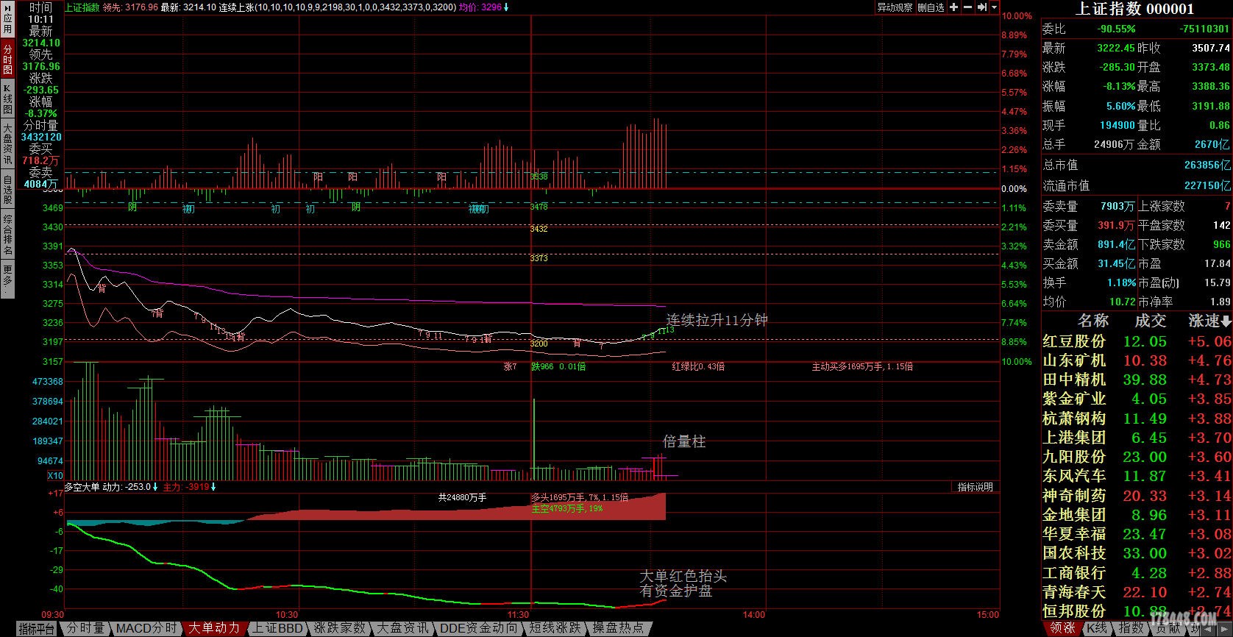Select 上港集团 stock row
Screen dimensions: 1233x637
pos(1137,438)
